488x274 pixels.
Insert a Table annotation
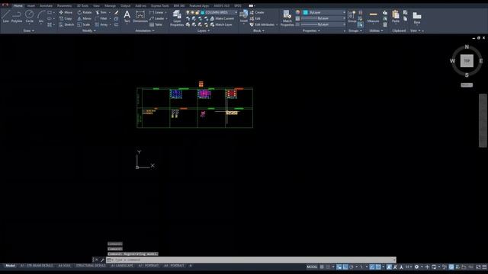click(x=156, y=24)
